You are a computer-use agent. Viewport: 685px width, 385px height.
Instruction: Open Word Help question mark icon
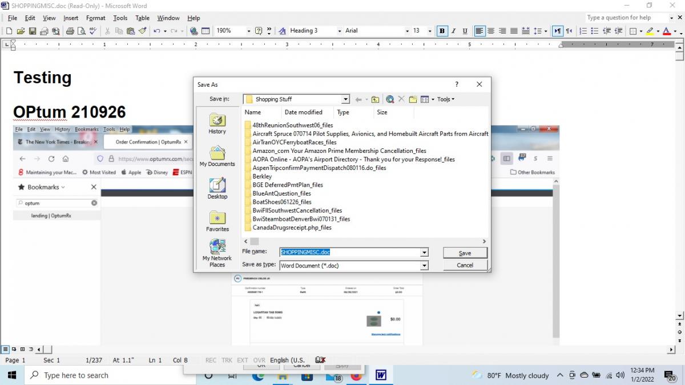tap(258, 31)
